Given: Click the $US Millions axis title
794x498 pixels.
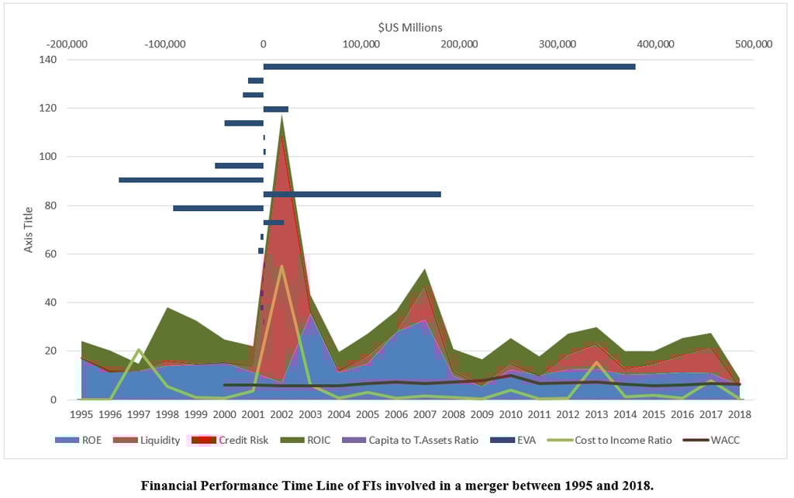Looking at the screenshot, I should coord(410,27).
